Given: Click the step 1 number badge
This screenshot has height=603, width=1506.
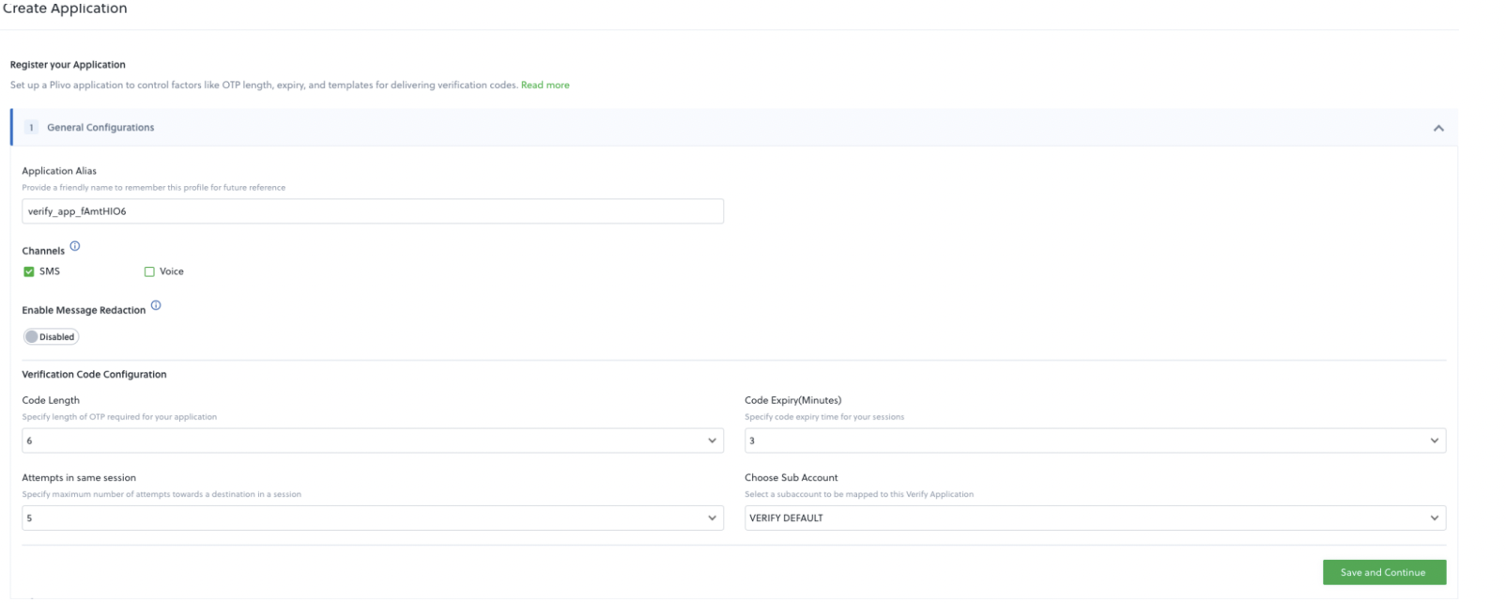Looking at the screenshot, I should [31, 128].
